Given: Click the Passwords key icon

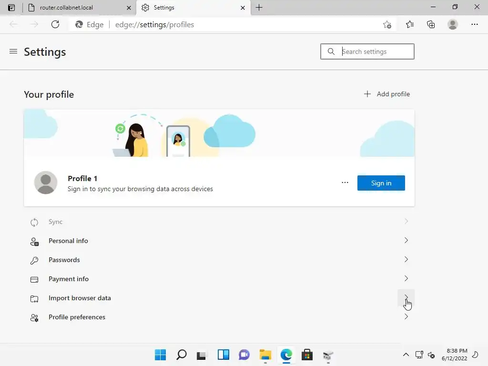Looking at the screenshot, I should pyautogui.click(x=34, y=261).
